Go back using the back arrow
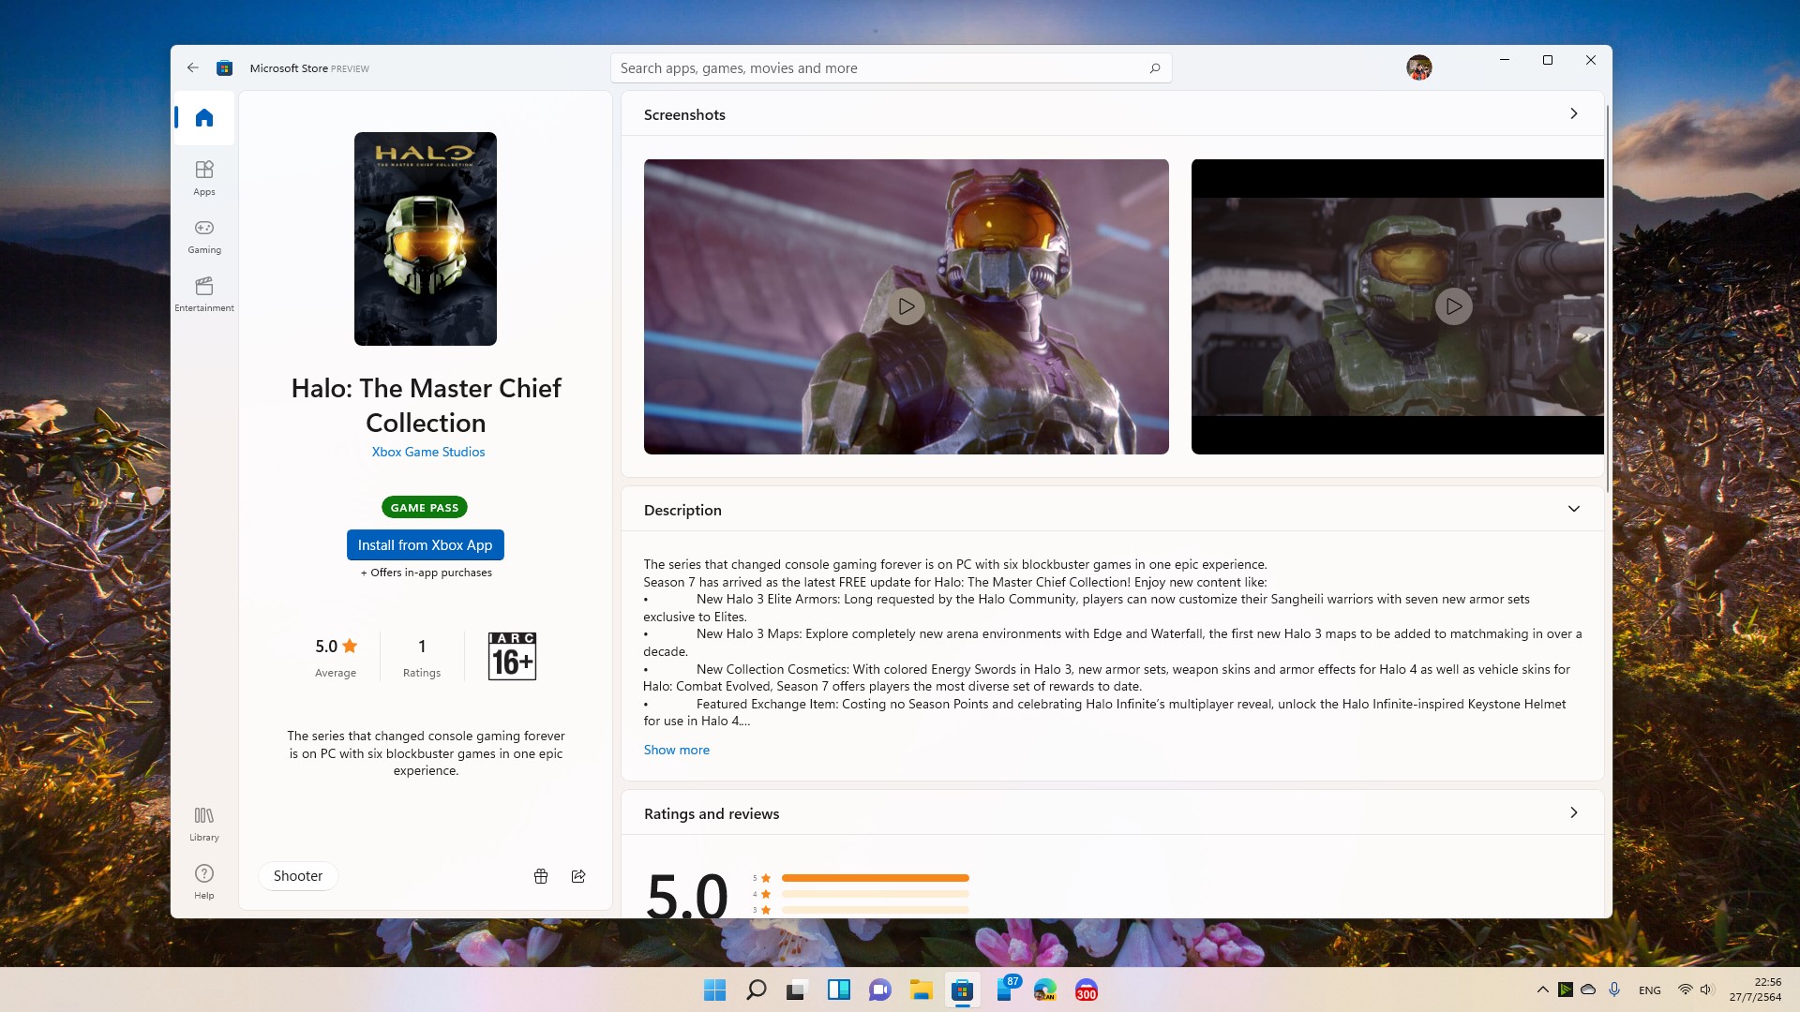Image resolution: width=1800 pixels, height=1012 pixels. pos(192,67)
